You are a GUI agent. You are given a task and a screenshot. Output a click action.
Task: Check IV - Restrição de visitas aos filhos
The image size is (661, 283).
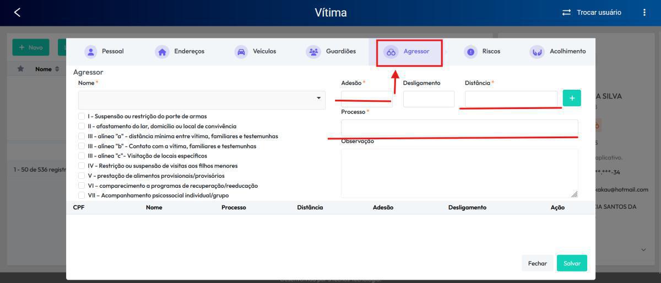coord(82,166)
